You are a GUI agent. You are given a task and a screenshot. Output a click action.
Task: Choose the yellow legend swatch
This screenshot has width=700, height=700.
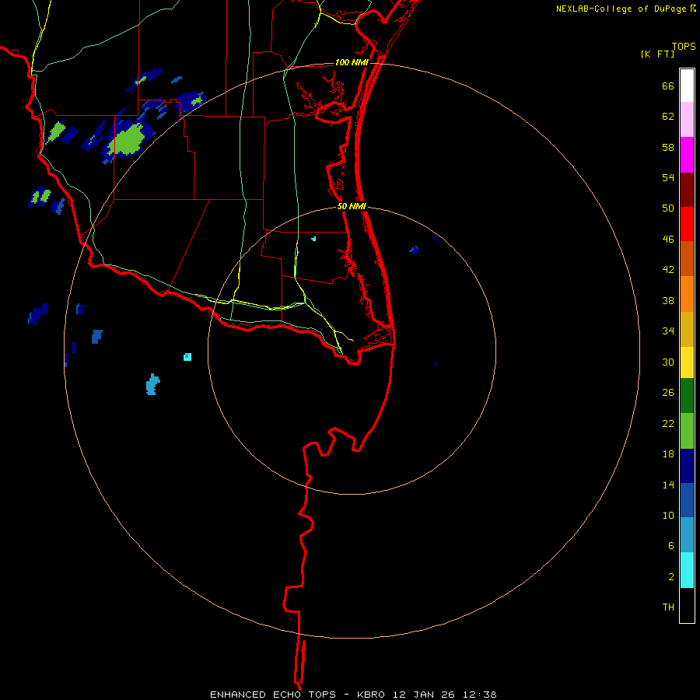[x=687, y=362]
